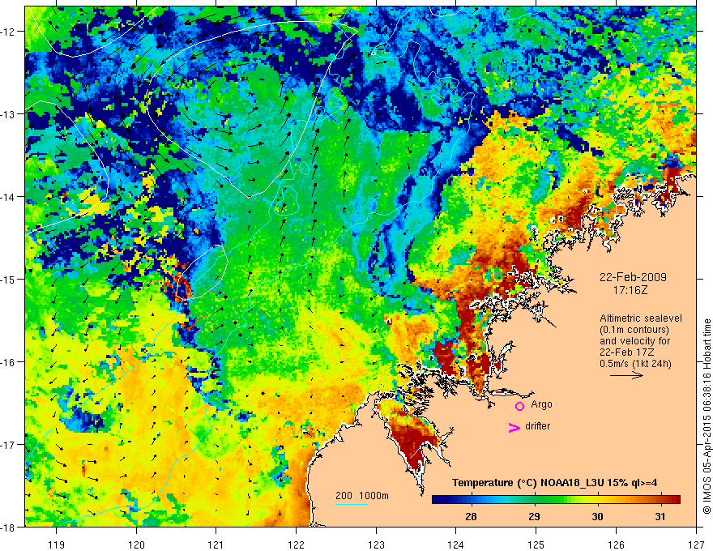Click longitude axis label 121

pos(216,545)
